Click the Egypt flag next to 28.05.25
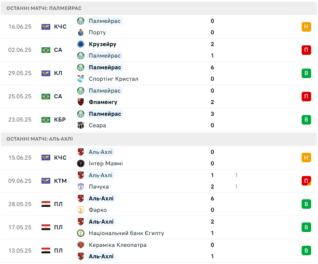This screenshot has width=318, height=264. click(46, 204)
